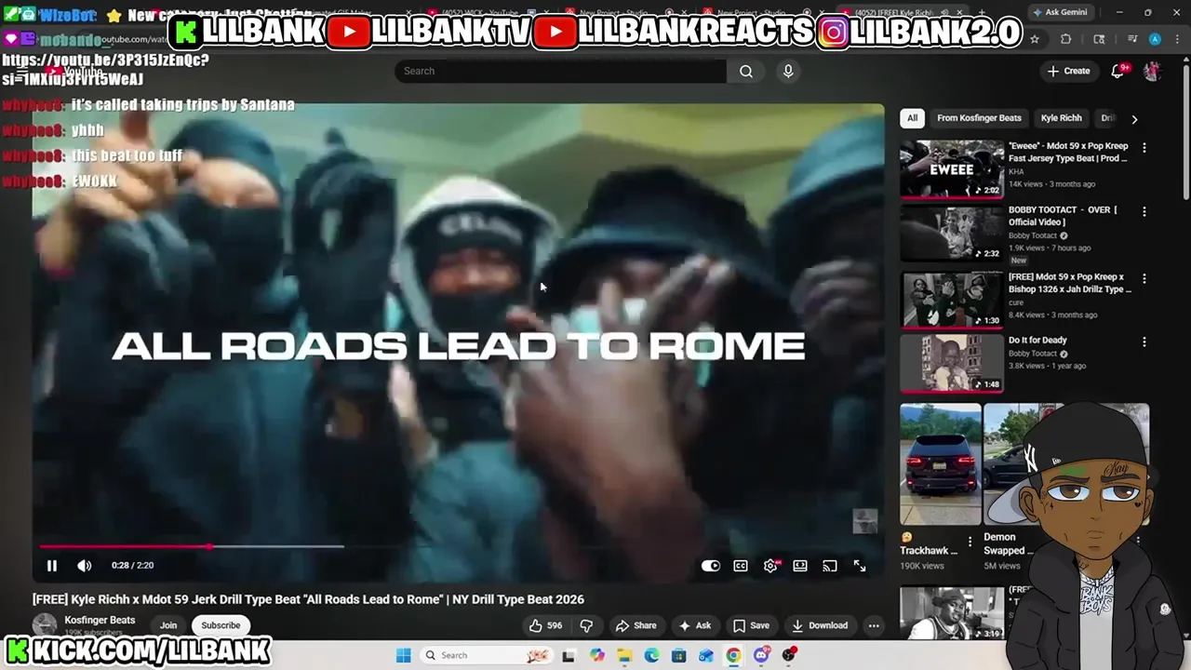Open the Windows Start menu
The image size is (1191, 670).
tap(403, 655)
